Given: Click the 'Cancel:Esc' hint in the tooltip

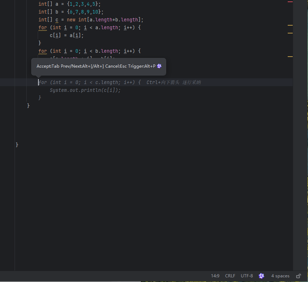Looking at the screenshot, I should [116, 66].
